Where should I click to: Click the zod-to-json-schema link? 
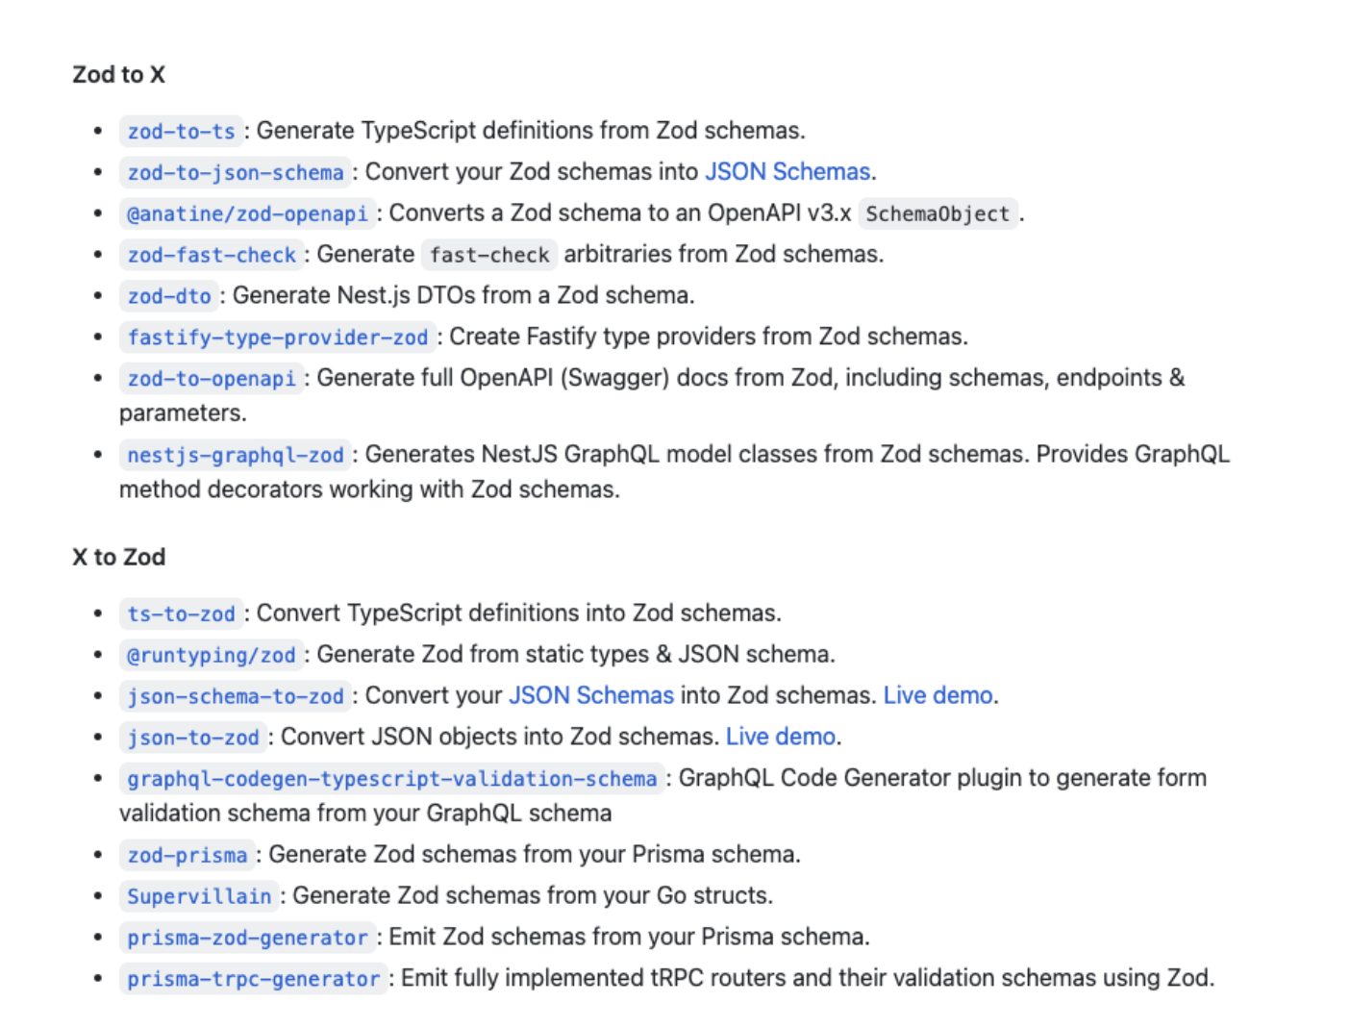235,172
